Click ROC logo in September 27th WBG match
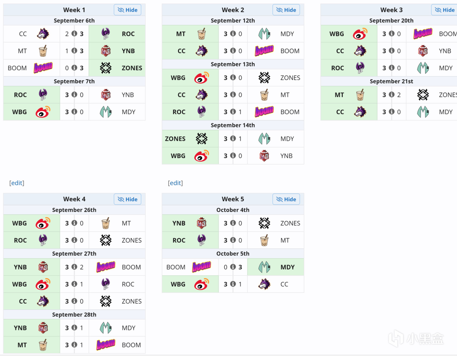Image resolution: width=457 pixels, height=356 pixels. coord(106,284)
